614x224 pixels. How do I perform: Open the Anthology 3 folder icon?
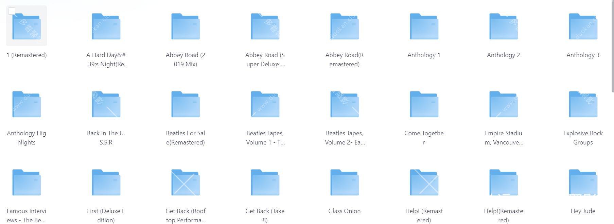[583, 26]
